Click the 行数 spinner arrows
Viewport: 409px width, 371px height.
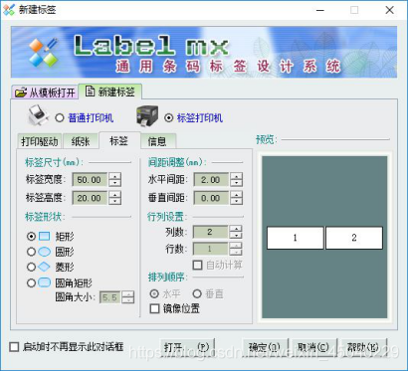236,249
